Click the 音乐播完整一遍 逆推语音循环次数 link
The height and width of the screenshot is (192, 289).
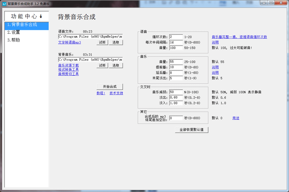[239, 37]
